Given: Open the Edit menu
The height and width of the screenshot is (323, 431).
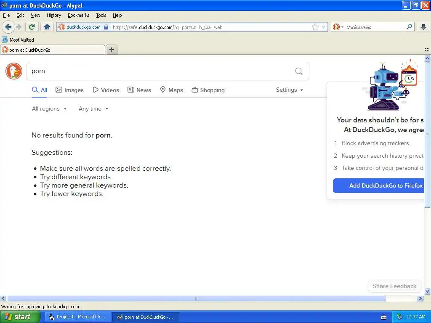Looking at the screenshot, I should [20, 15].
